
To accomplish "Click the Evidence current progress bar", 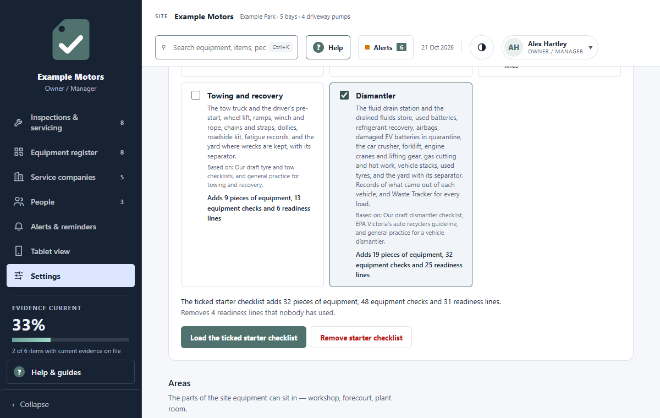I will 70,340.
